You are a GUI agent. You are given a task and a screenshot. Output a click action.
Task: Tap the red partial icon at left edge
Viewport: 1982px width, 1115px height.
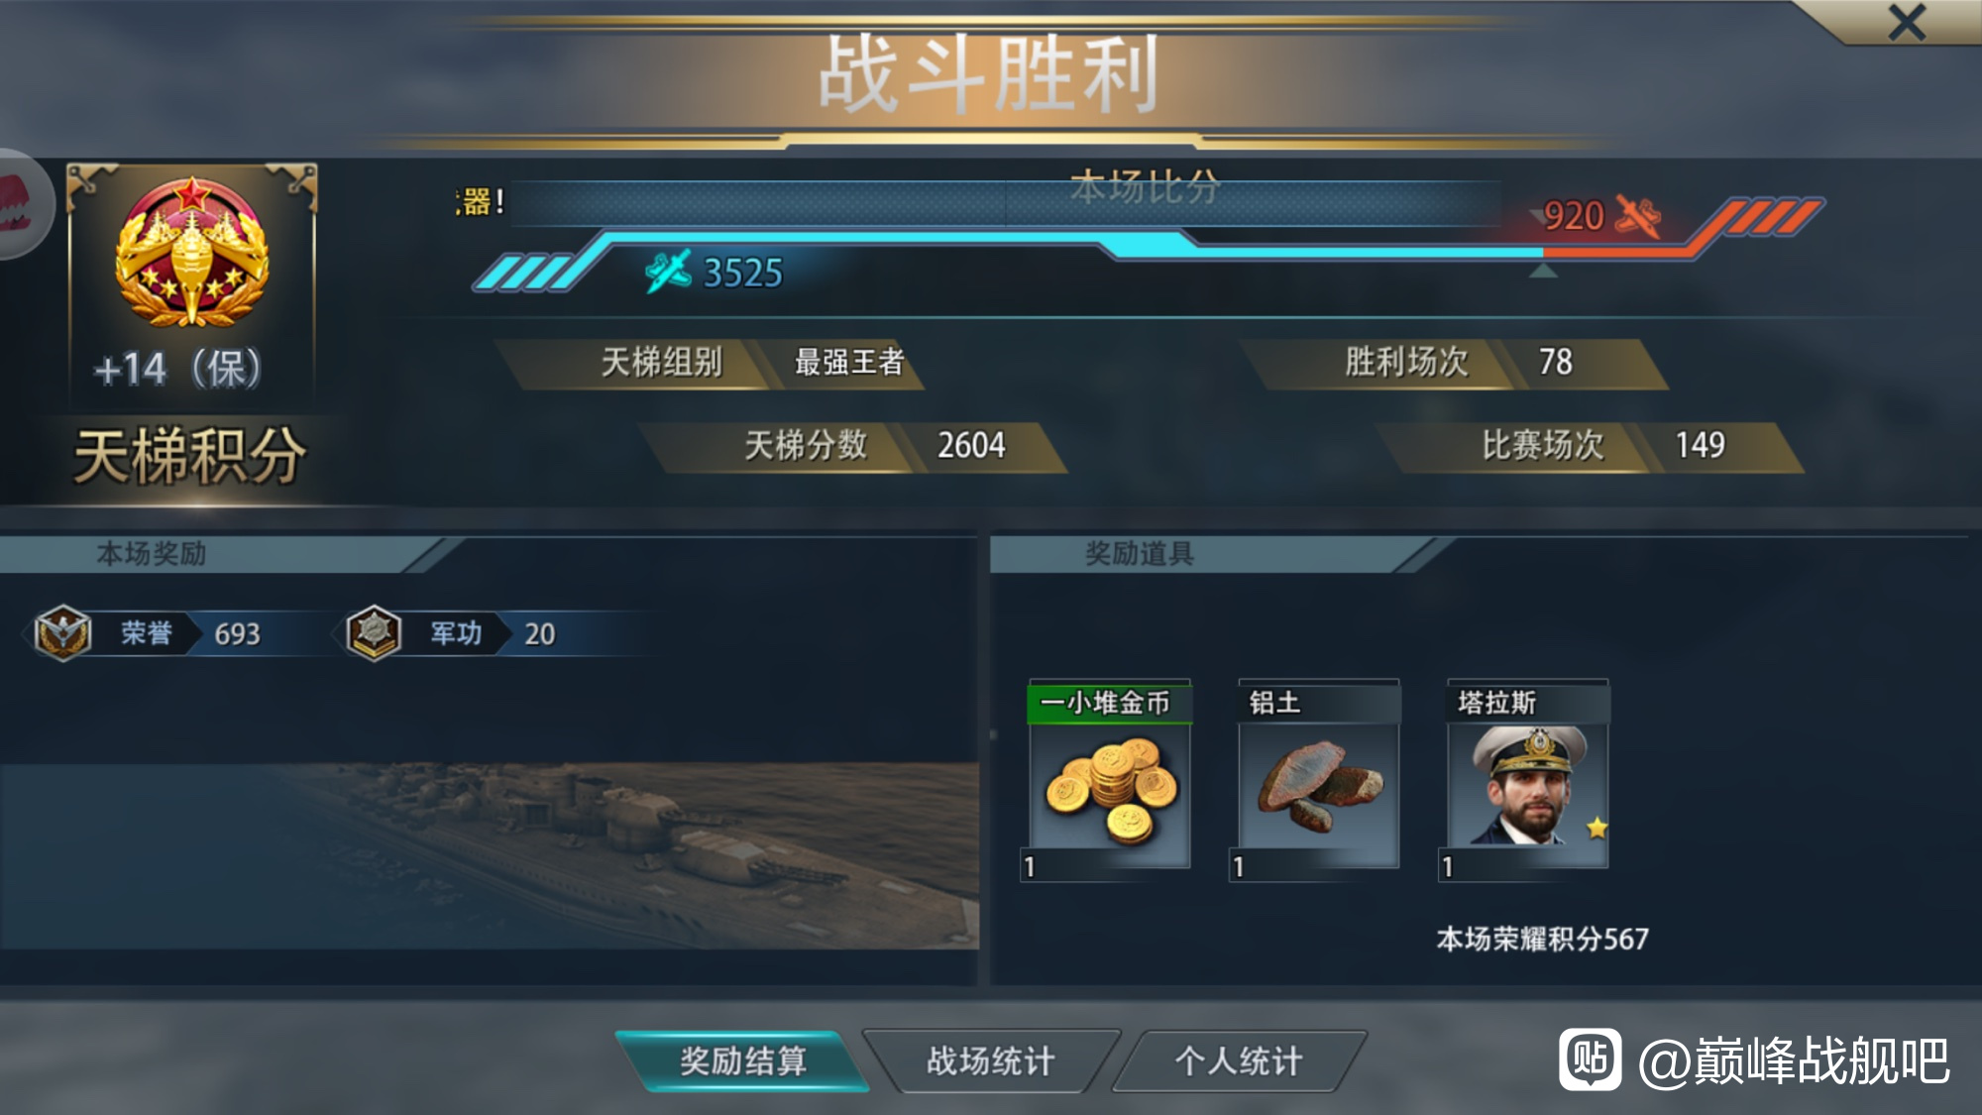pyautogui.click(x=22, y=204)
